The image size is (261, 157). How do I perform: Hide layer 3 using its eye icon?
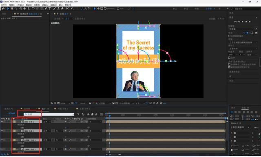tap(2, 140)
